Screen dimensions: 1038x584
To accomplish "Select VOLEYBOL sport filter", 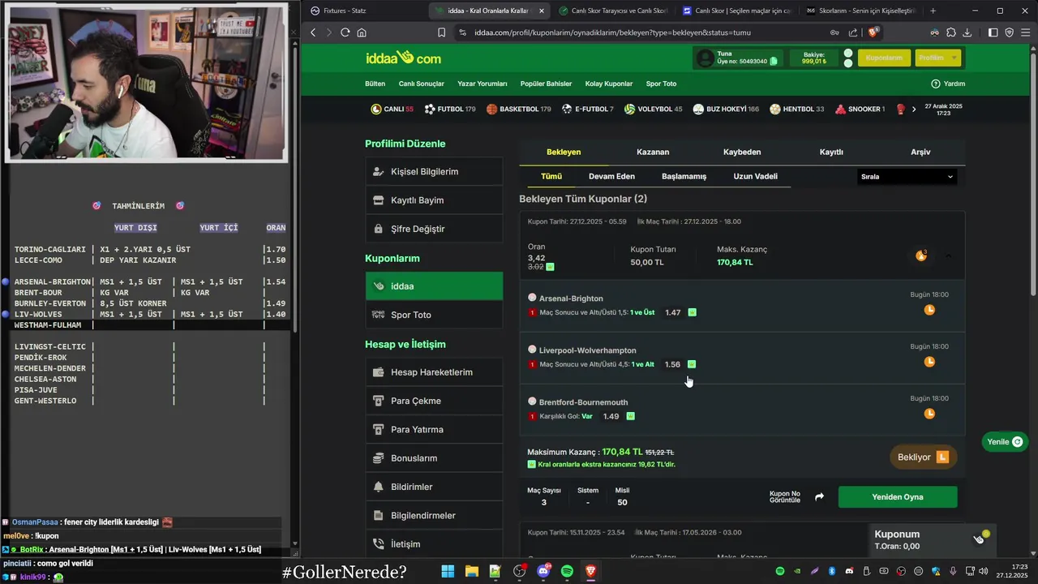I will click(x=654, y=109).
